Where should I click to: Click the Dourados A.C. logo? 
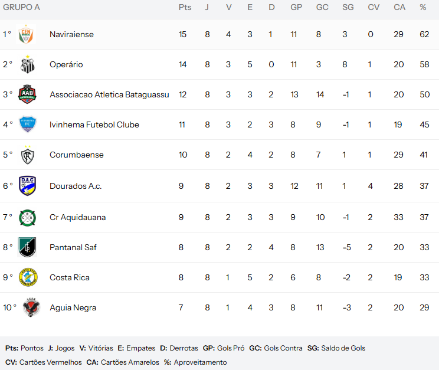28,186
